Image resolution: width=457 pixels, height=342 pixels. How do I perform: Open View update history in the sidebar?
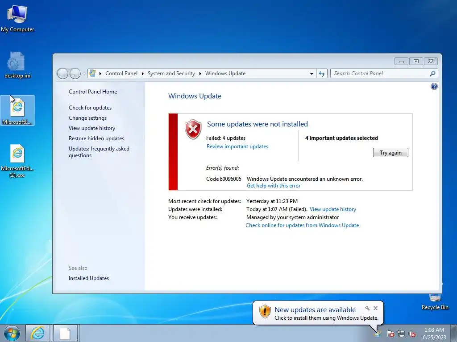92,128
